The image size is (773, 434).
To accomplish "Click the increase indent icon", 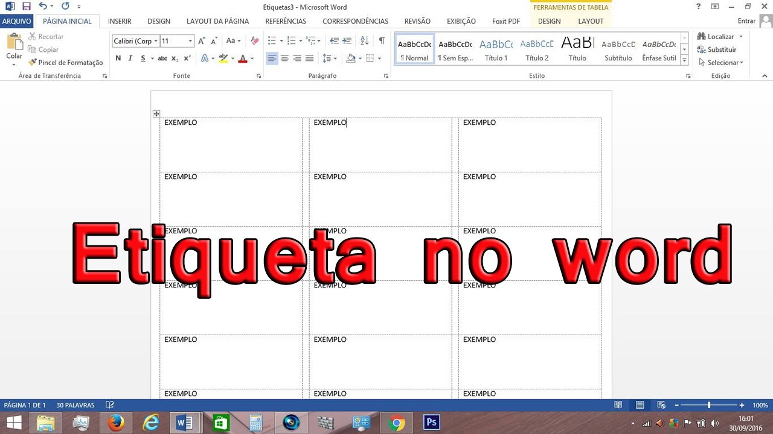I will point(347,41).
